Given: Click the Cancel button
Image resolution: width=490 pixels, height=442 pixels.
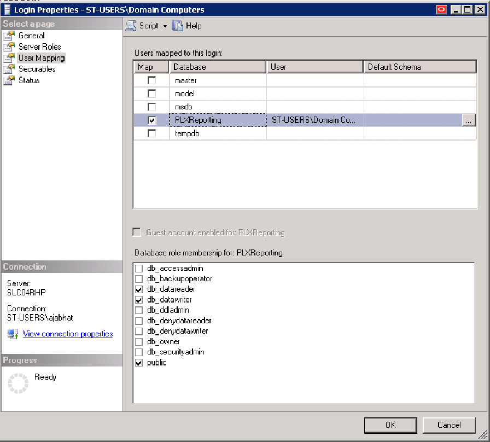Looking at the screenshot, I should click(x=449, y=425).
